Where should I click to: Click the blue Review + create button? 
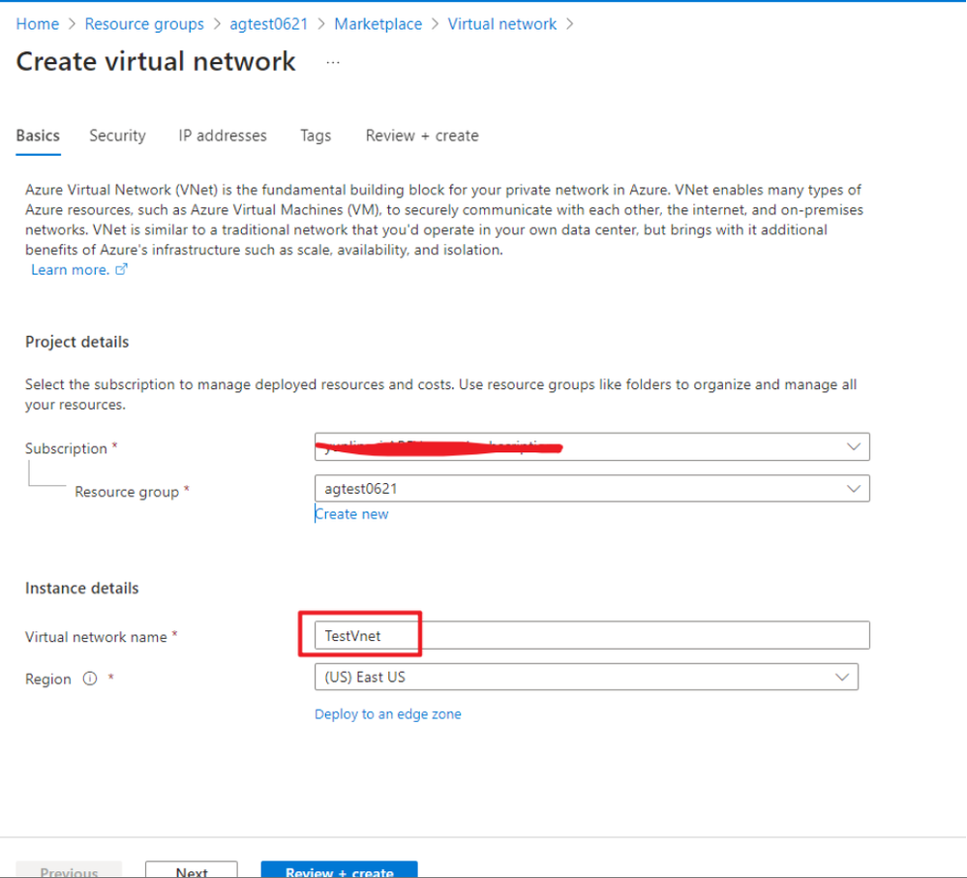(x=339, y=870)
